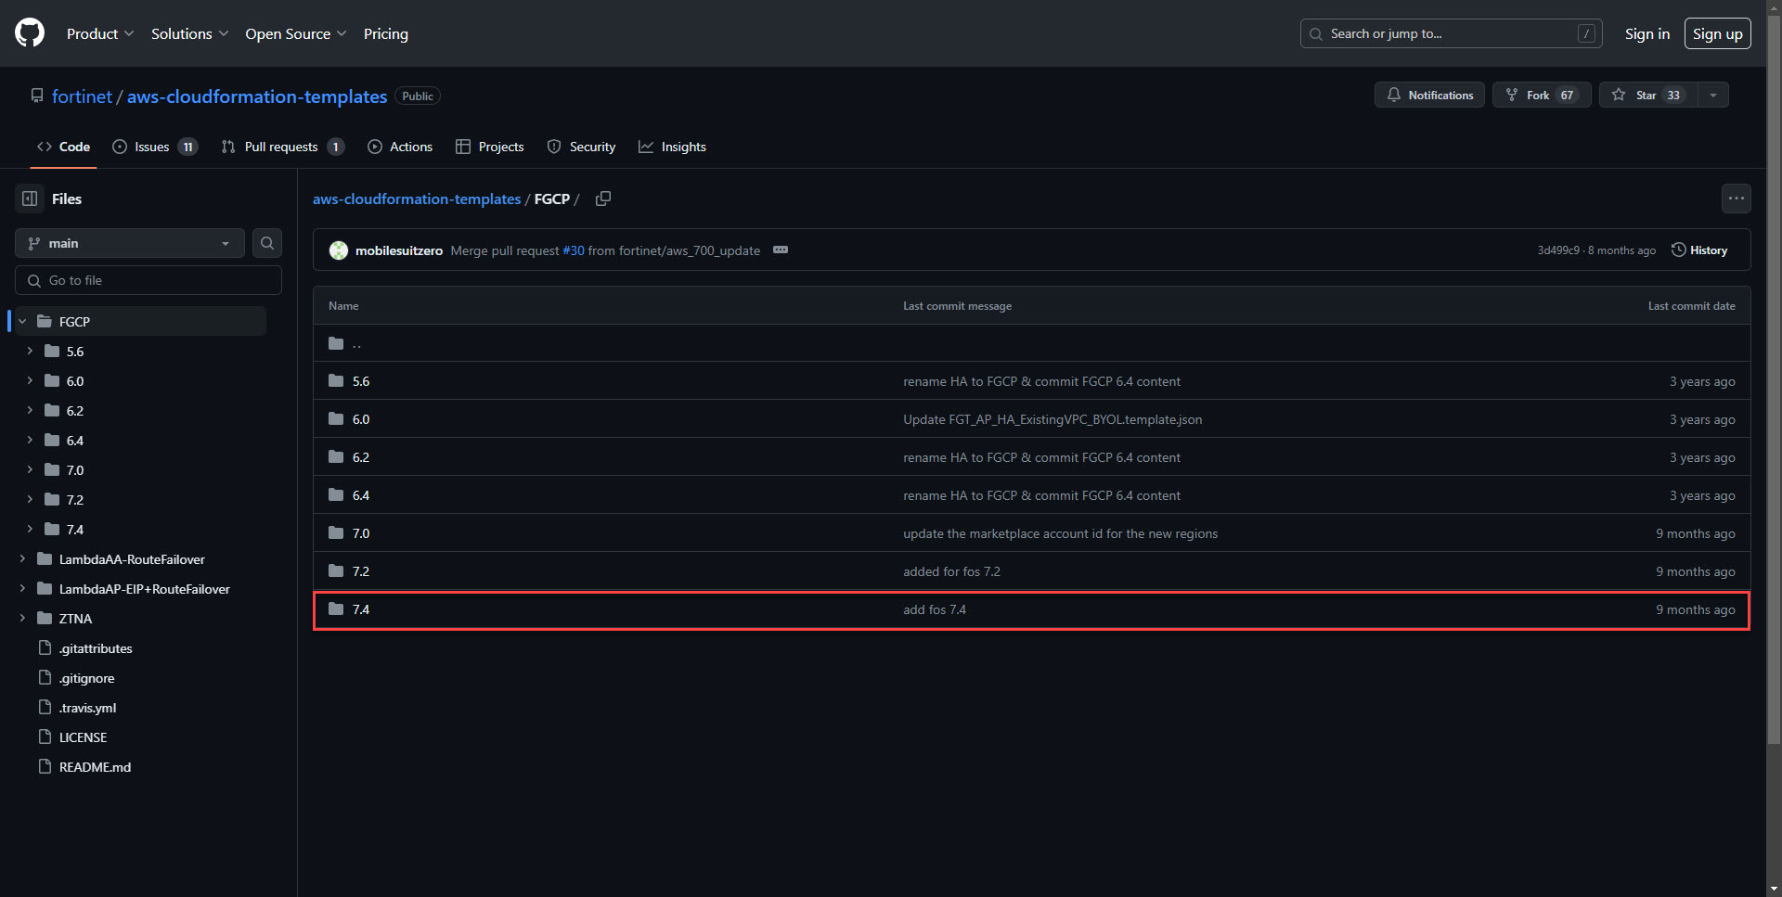Expand the 7.4 folder in tree
The height and width of the screenshot is (897, 1782).
30,529
